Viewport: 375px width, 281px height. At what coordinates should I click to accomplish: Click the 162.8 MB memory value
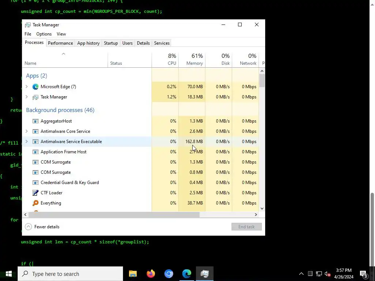coord(194,142)
